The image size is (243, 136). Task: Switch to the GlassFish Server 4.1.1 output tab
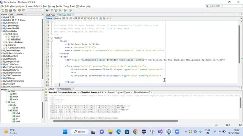coord(92,92)
